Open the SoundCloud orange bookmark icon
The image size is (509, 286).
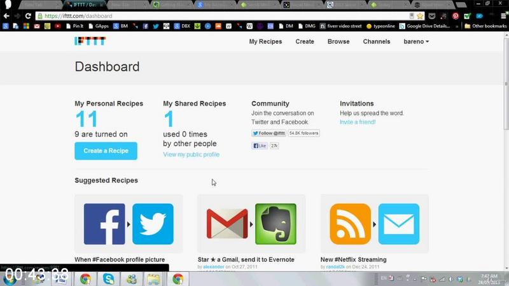click(x=218, y=26)
